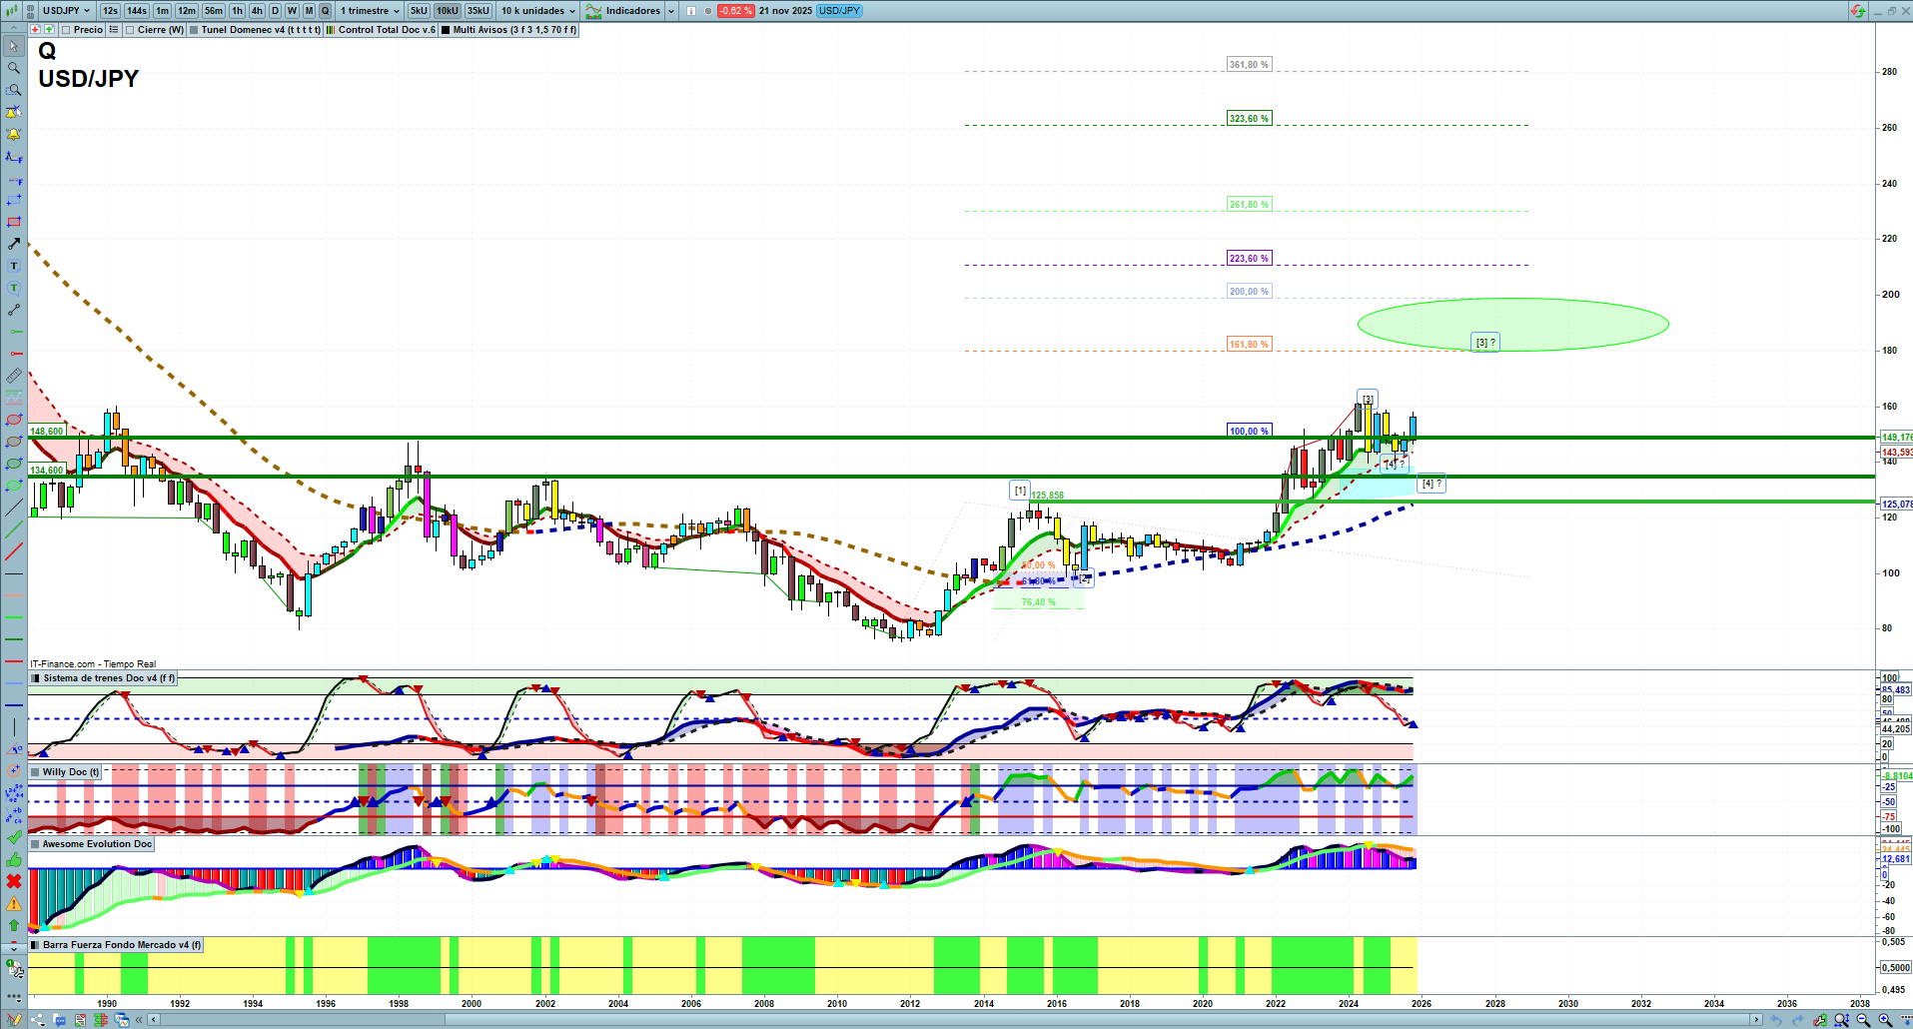Click the horizontal chart scrollbar
1913x1029 pixels.
pos(954,1020)
